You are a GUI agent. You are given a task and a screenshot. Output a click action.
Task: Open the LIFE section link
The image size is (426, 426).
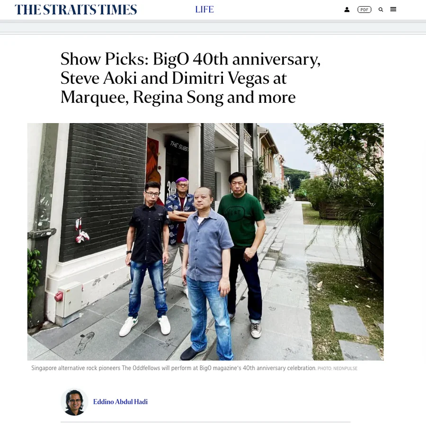click(204, 9)
